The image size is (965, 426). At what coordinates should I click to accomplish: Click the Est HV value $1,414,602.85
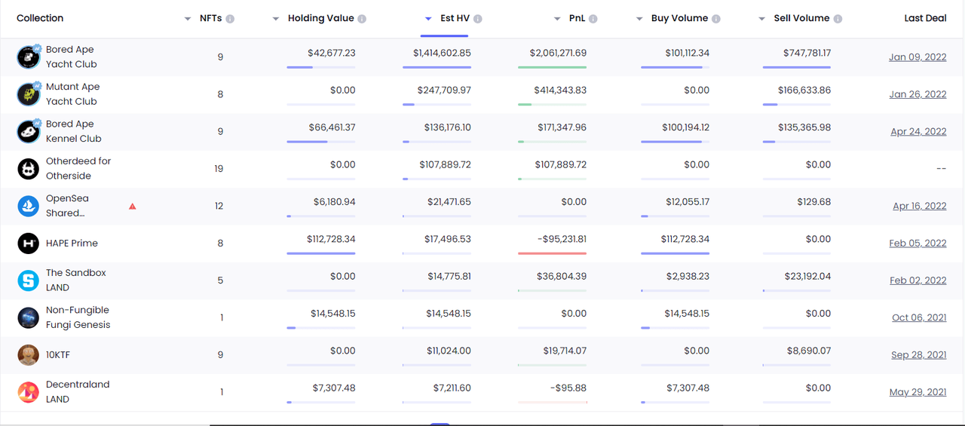click(x=442, y=53)
